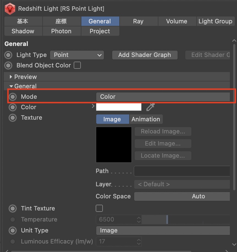Open the Shadow tab
The width and height of the screenshot is (237, 252).
click(23, 31)
